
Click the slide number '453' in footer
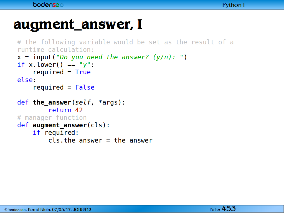[229, 209]
